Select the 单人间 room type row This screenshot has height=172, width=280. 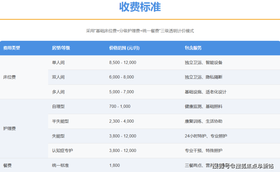pos(58,63)
